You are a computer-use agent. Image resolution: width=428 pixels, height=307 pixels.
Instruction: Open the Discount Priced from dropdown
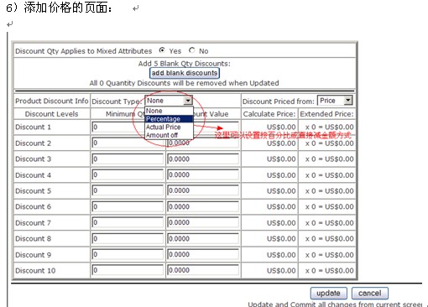click(x=335, y=101)
